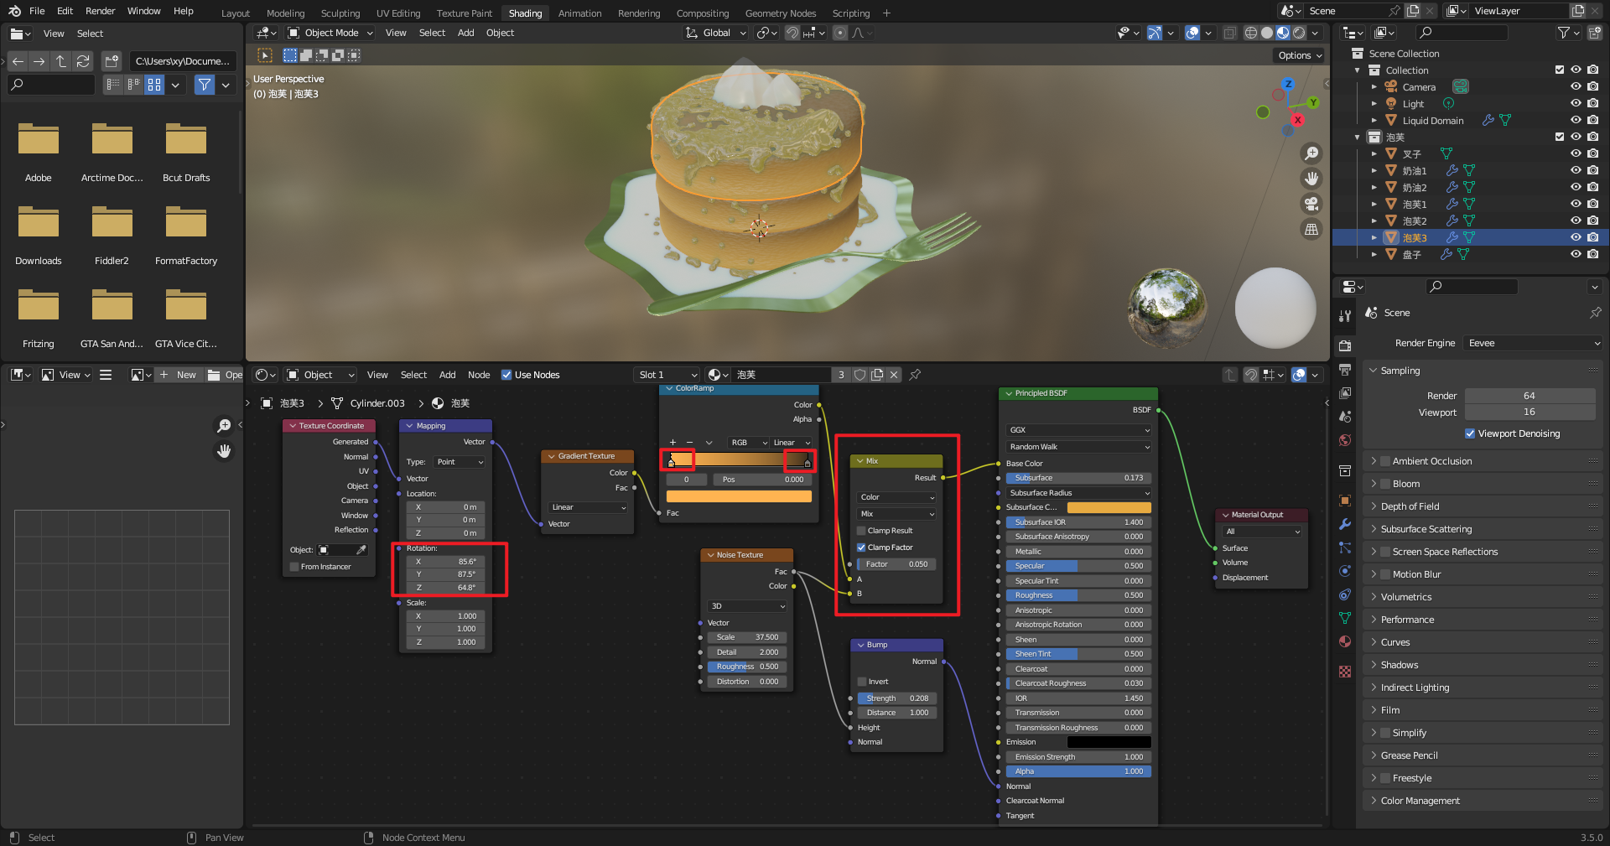The width and height of the screenshot is (1610, 846).
Task: Click the Mix node Factor slider
Action: click(x=896, y=564)
